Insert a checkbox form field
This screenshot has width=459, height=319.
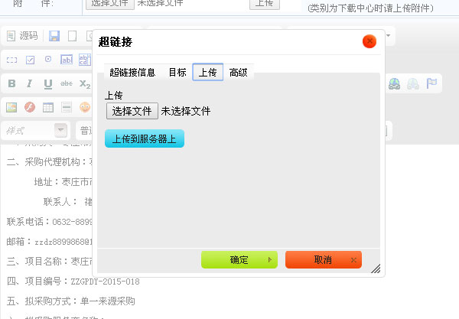pyautogui.click(x=30, y=60)
